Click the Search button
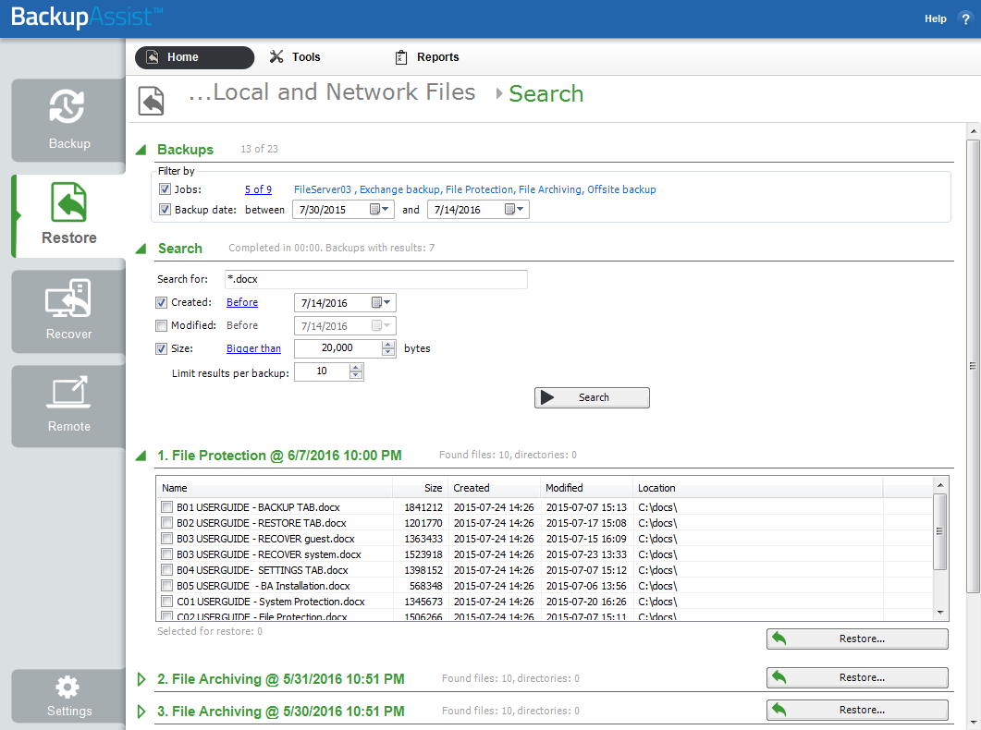 tap(592, 397)
